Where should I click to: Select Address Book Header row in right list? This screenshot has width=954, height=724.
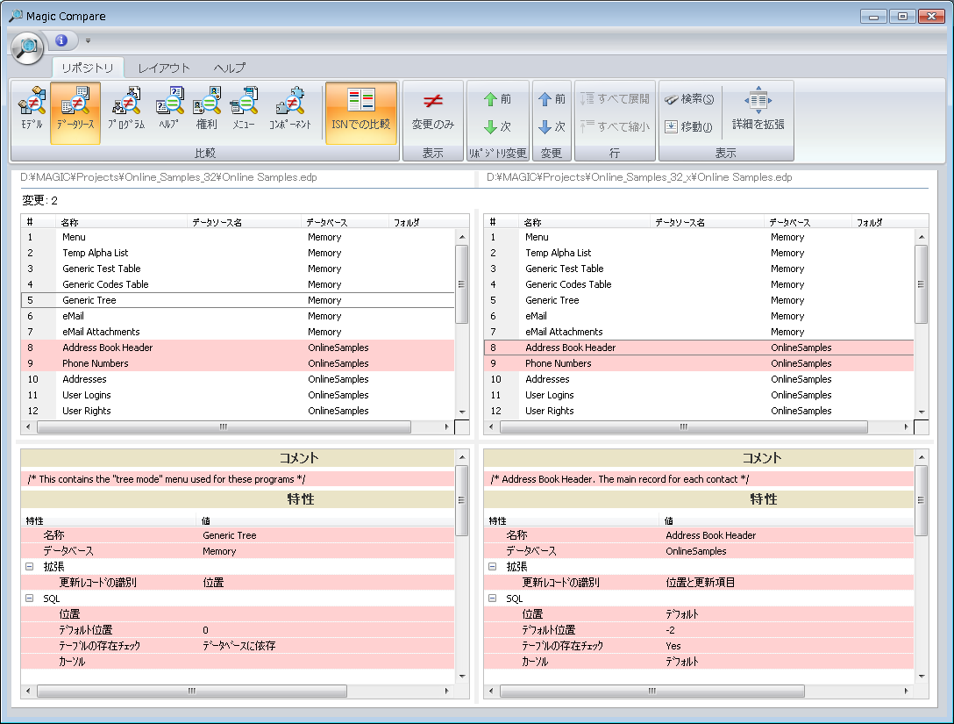(x=699, y=348)
